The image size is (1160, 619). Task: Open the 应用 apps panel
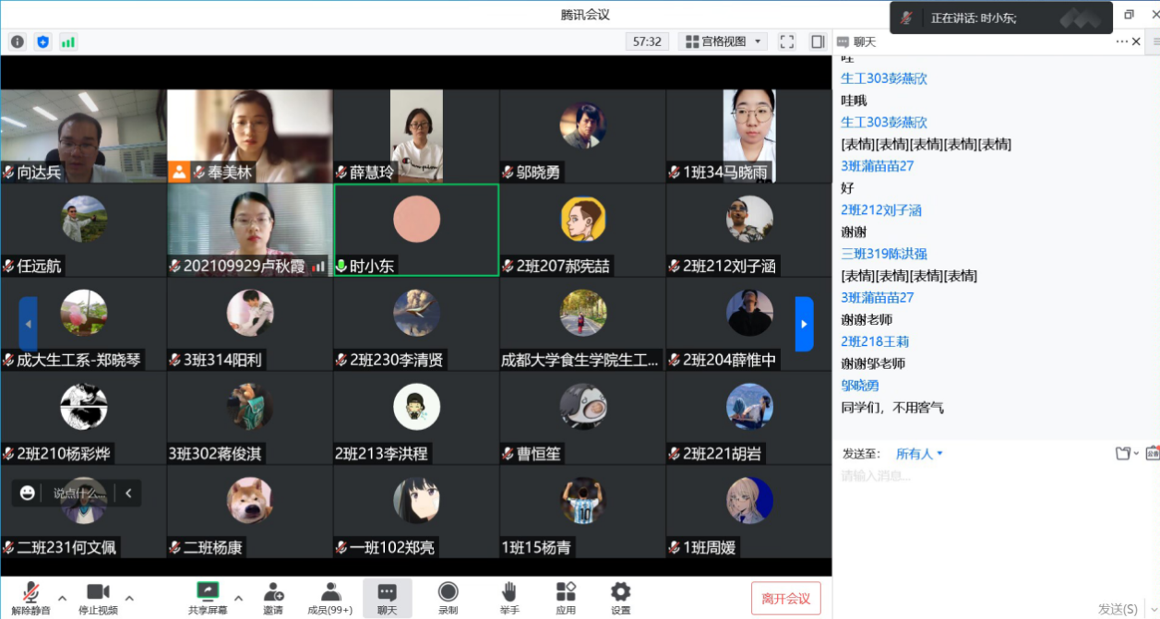point(566,597)
